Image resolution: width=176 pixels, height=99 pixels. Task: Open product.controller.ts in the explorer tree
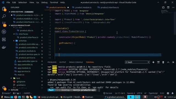(28, 48)
